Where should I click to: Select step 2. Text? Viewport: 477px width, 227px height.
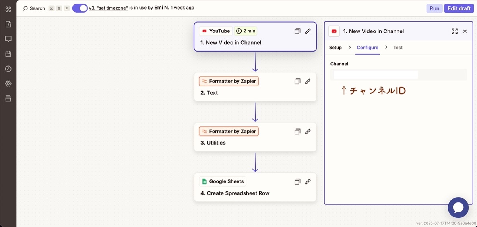[255, 87]
